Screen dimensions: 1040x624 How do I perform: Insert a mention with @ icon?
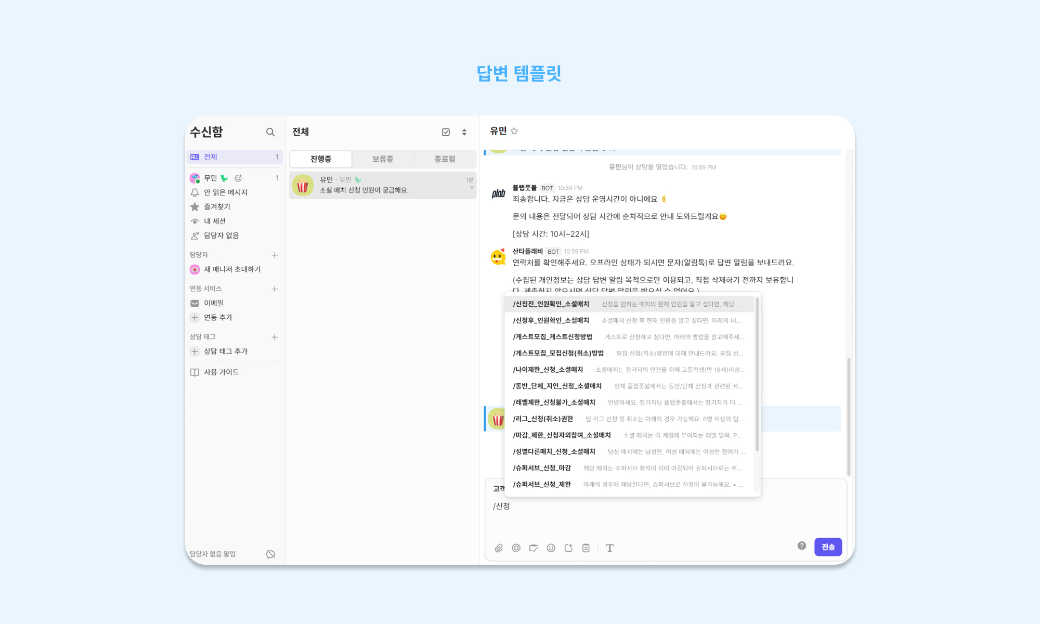(x=516, y=548)
